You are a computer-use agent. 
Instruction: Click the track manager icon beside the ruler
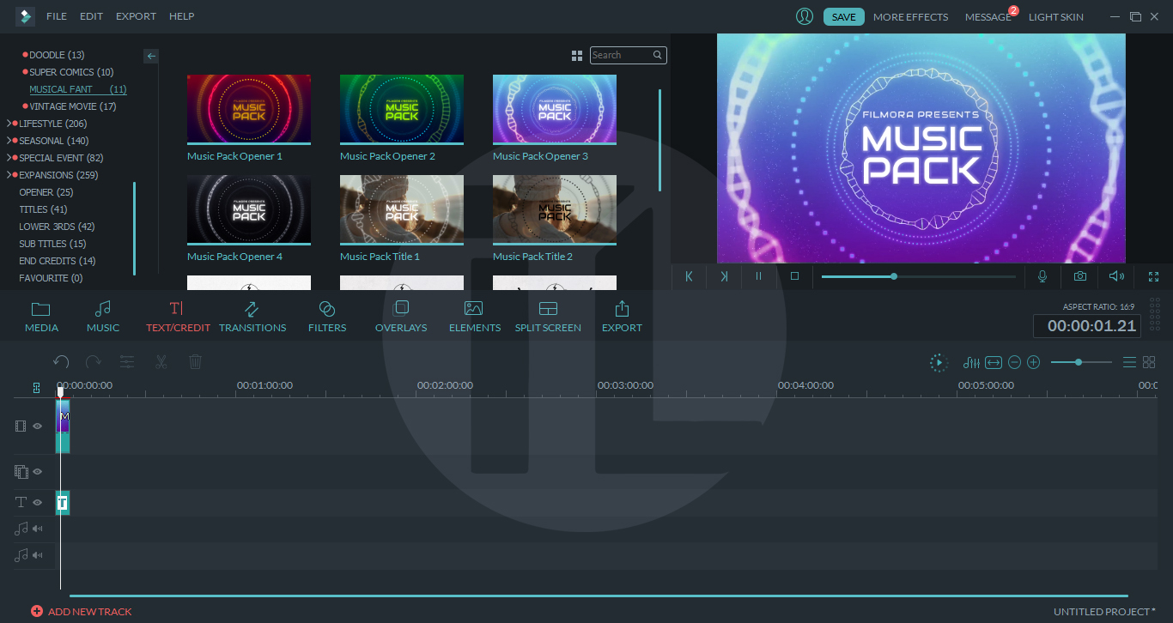pos(36,388)
